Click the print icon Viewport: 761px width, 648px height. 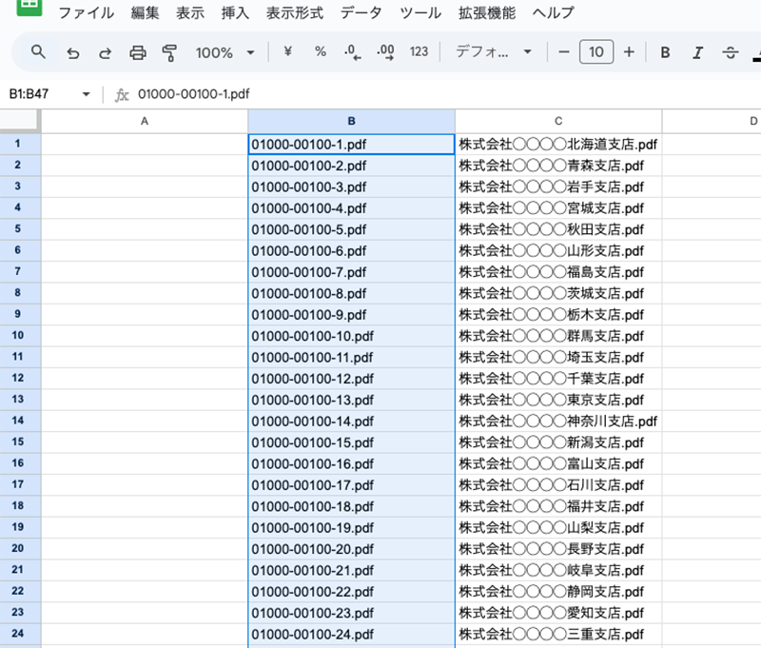pos(138,52)
